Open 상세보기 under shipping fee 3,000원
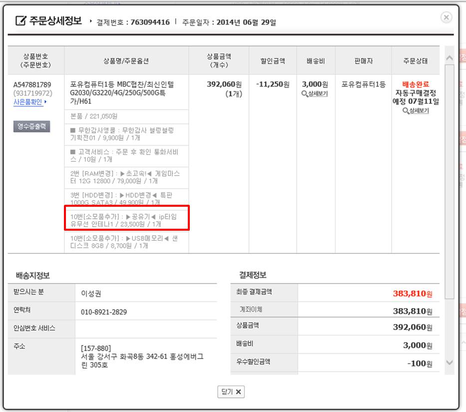Image resolution: width=466 pixels, height=412 pixels. [x=315, y=94]
